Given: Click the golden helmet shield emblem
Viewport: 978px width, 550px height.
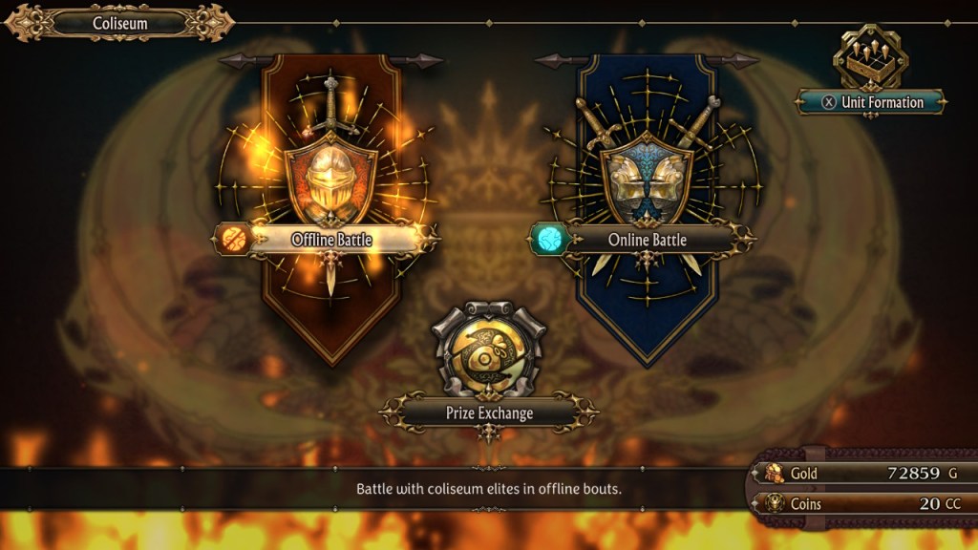Looking at the screenshot, I should pyautogui.click(x=331, y=179).
